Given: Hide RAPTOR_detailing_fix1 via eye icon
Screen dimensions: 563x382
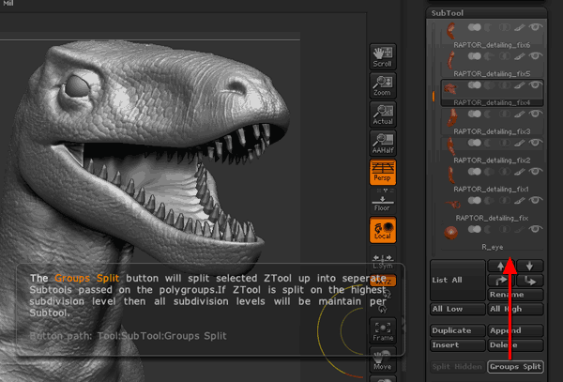Looking at the screenshot, I should point(536,171).
